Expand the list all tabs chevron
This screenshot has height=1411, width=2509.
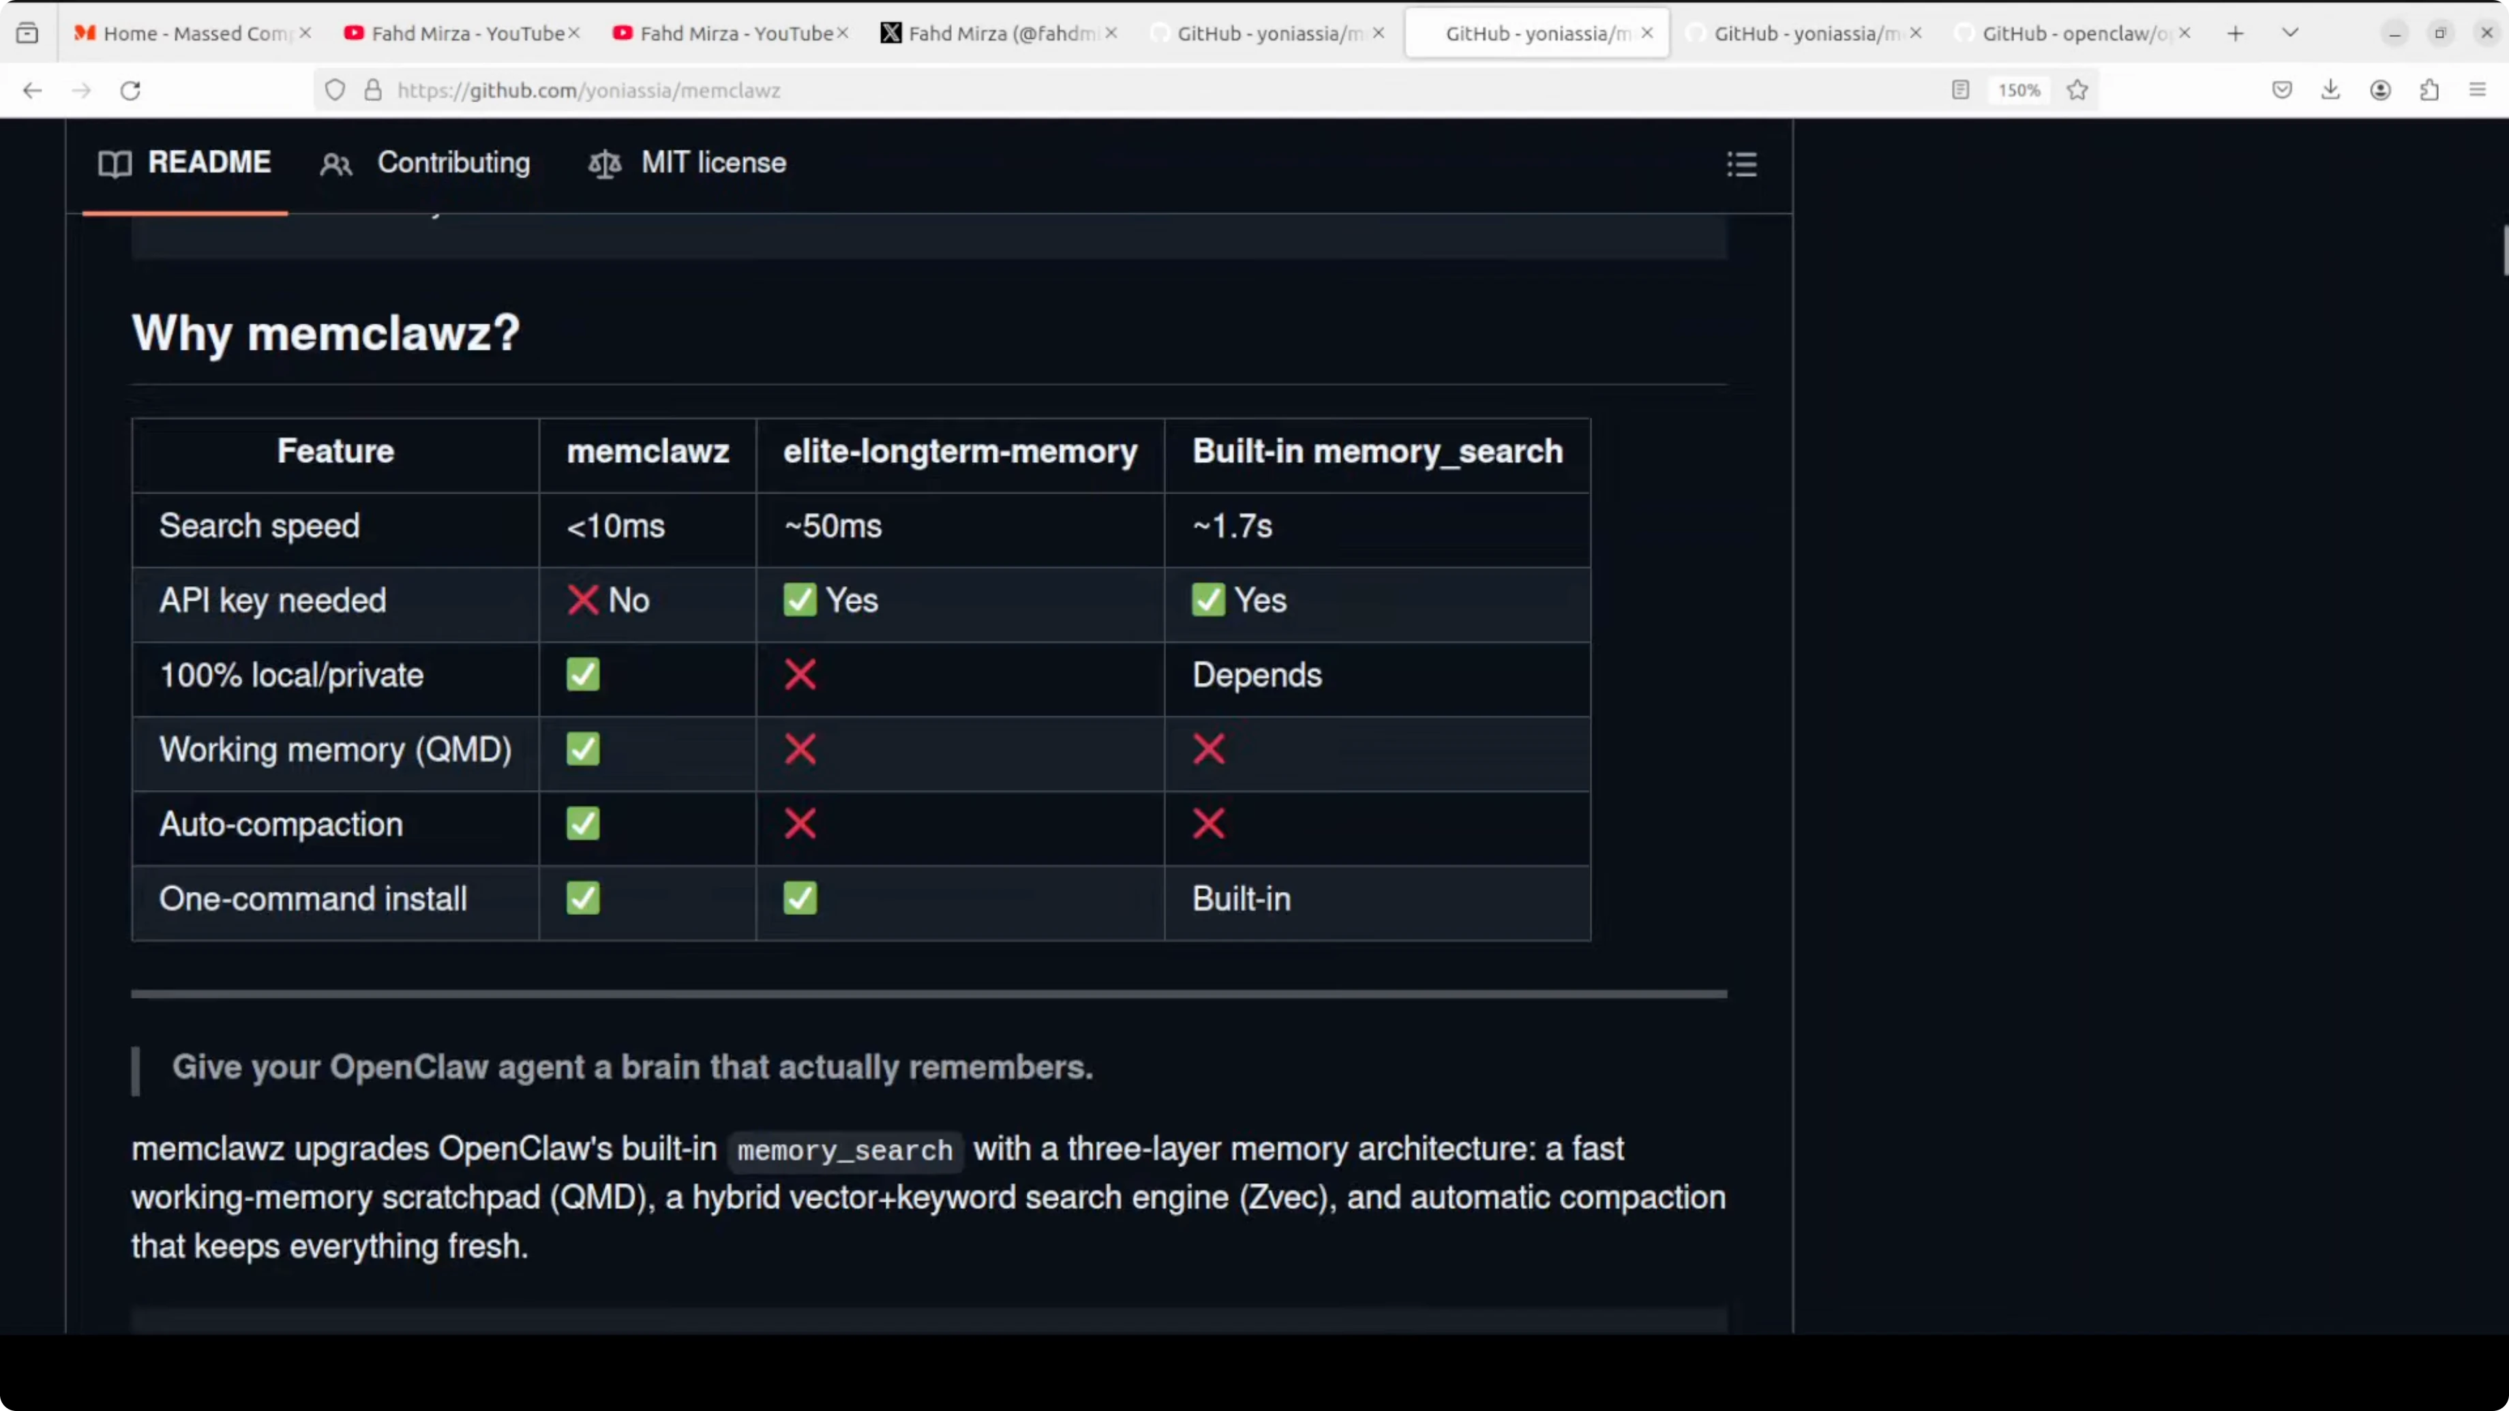click(2291, 33)
